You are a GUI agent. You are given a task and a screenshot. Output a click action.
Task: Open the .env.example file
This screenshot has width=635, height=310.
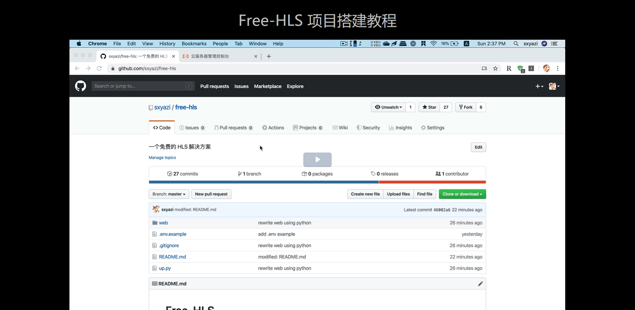pyautogui.click(x=173, y=234)
